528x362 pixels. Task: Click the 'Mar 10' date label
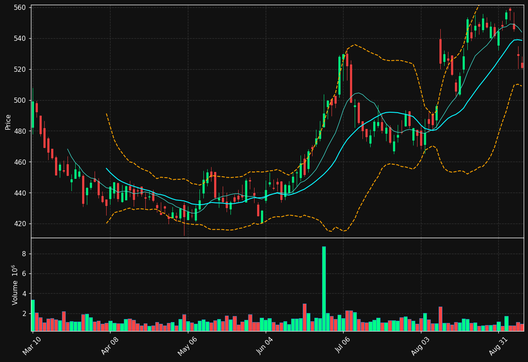[32, 346]
